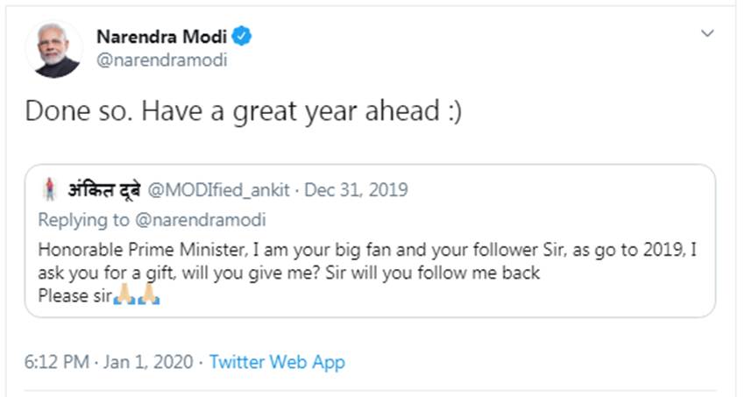Image resolution: width=745 pixels, height=397 pixels.
Task: Click the second folded hands emoji
Action: (147, 295)
